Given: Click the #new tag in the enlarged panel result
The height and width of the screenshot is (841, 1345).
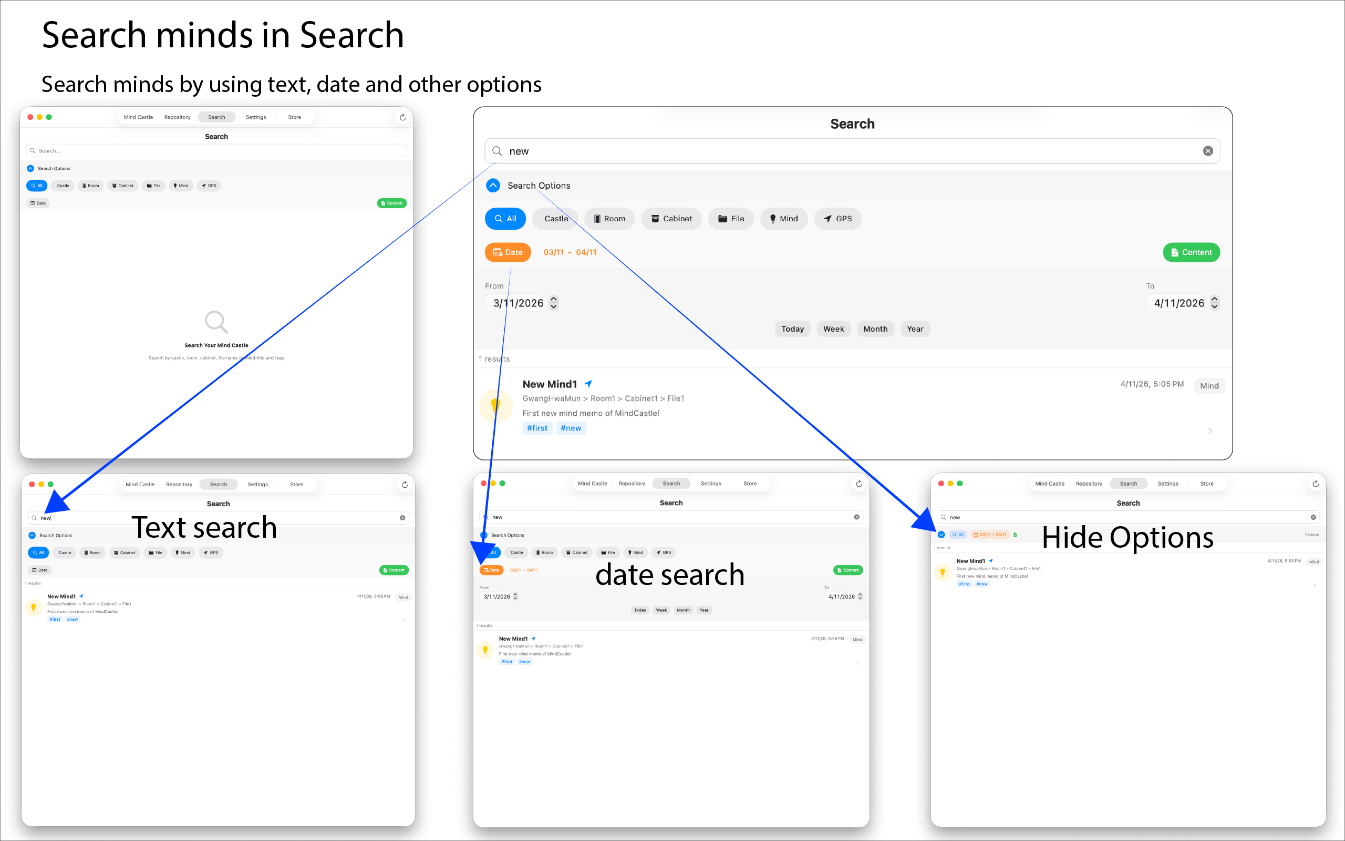Looking at the screenshot, I should (571, 428).
